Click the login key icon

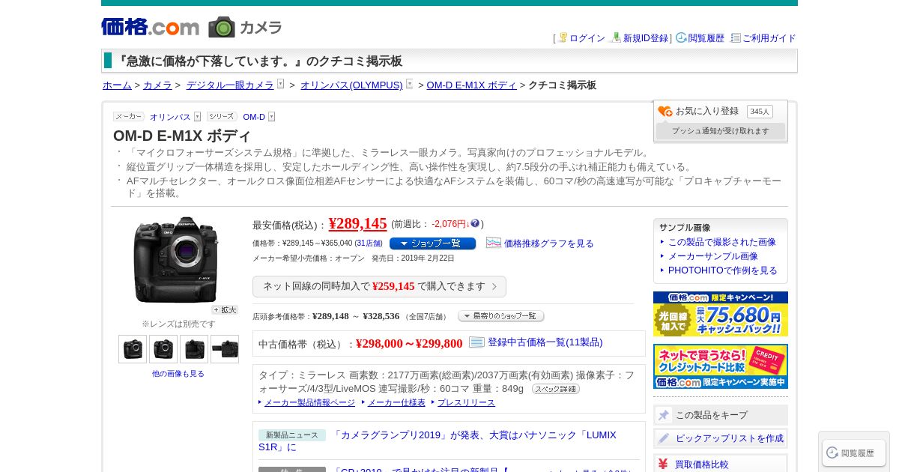[x=563, y=37]
